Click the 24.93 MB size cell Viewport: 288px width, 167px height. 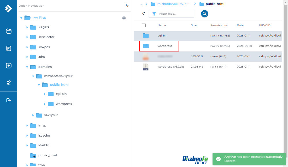point(197,67)
